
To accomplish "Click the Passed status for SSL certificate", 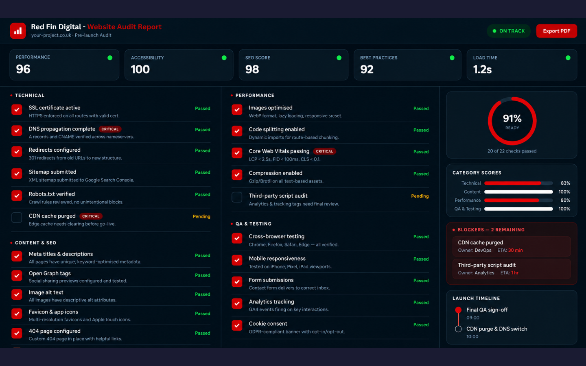I will tap(203, 109).
